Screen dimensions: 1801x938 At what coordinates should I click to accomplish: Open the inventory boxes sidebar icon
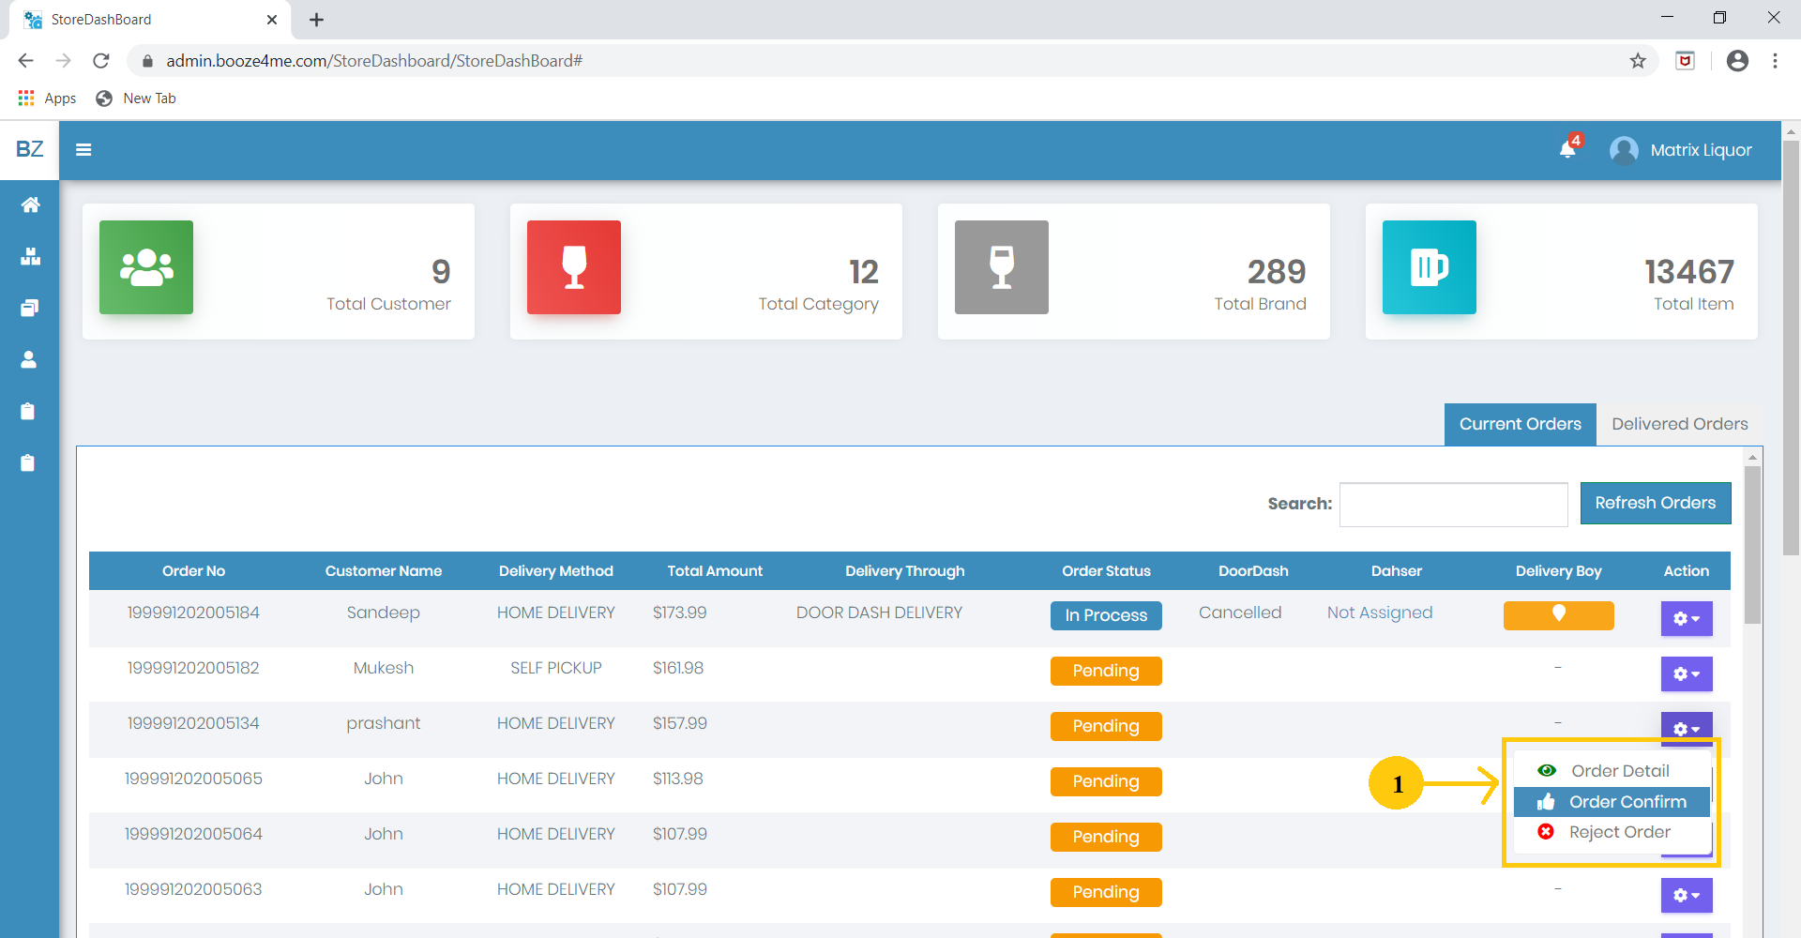[30, 256]
